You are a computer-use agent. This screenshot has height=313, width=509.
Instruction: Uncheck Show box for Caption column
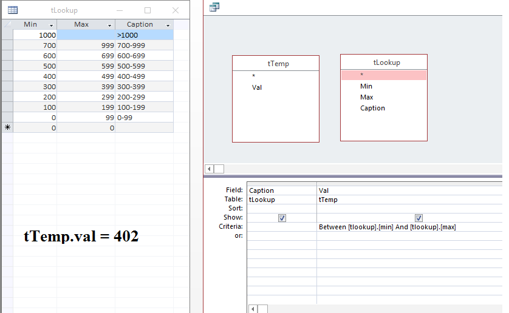[x=282, y=218]
